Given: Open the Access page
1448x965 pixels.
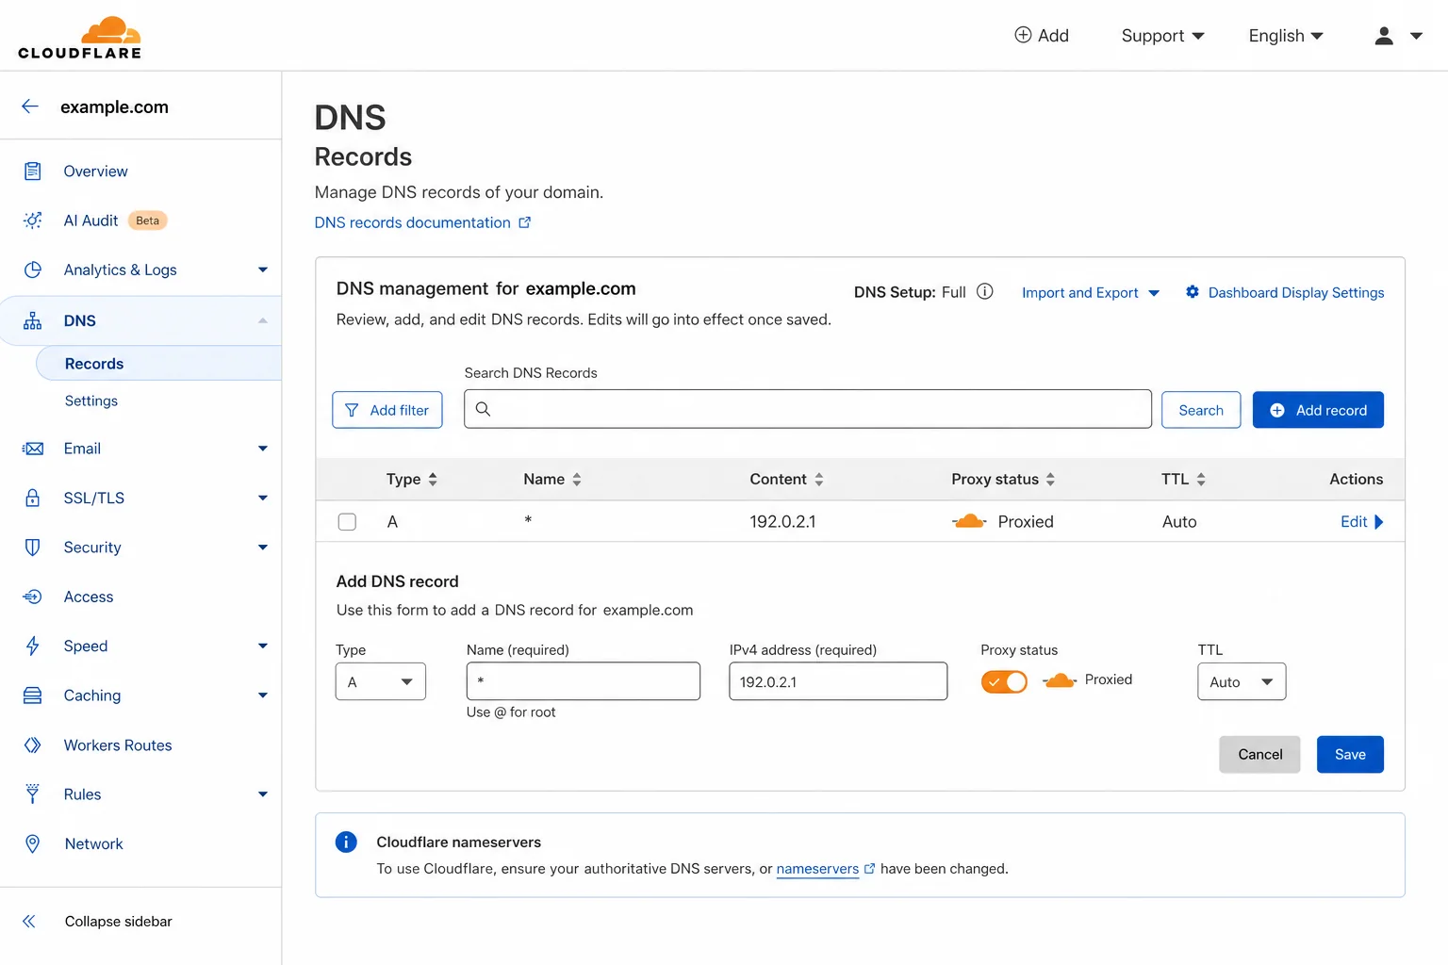Looking at the screenshot, I should pos(89,597).
